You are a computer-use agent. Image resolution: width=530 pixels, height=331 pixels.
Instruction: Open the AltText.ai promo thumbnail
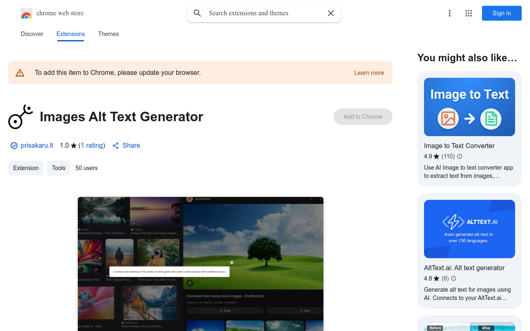[470, 229]
